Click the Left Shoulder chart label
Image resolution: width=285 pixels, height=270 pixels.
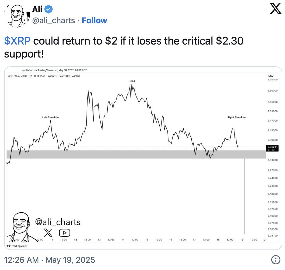click(x=51, y=117)
